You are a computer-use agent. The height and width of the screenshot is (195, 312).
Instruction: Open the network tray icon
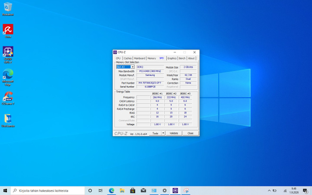pyautogui.click(x=285, y=191)
